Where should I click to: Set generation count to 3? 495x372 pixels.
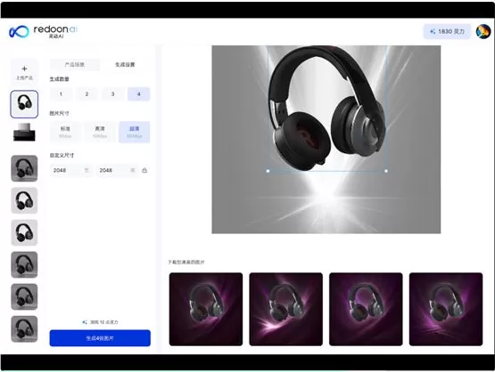pyautogui.click(x=112, y=93)
